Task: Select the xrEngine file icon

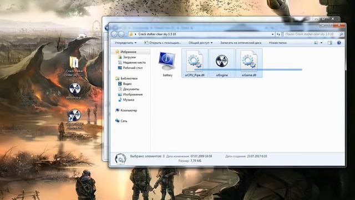Action: (222, 61)
